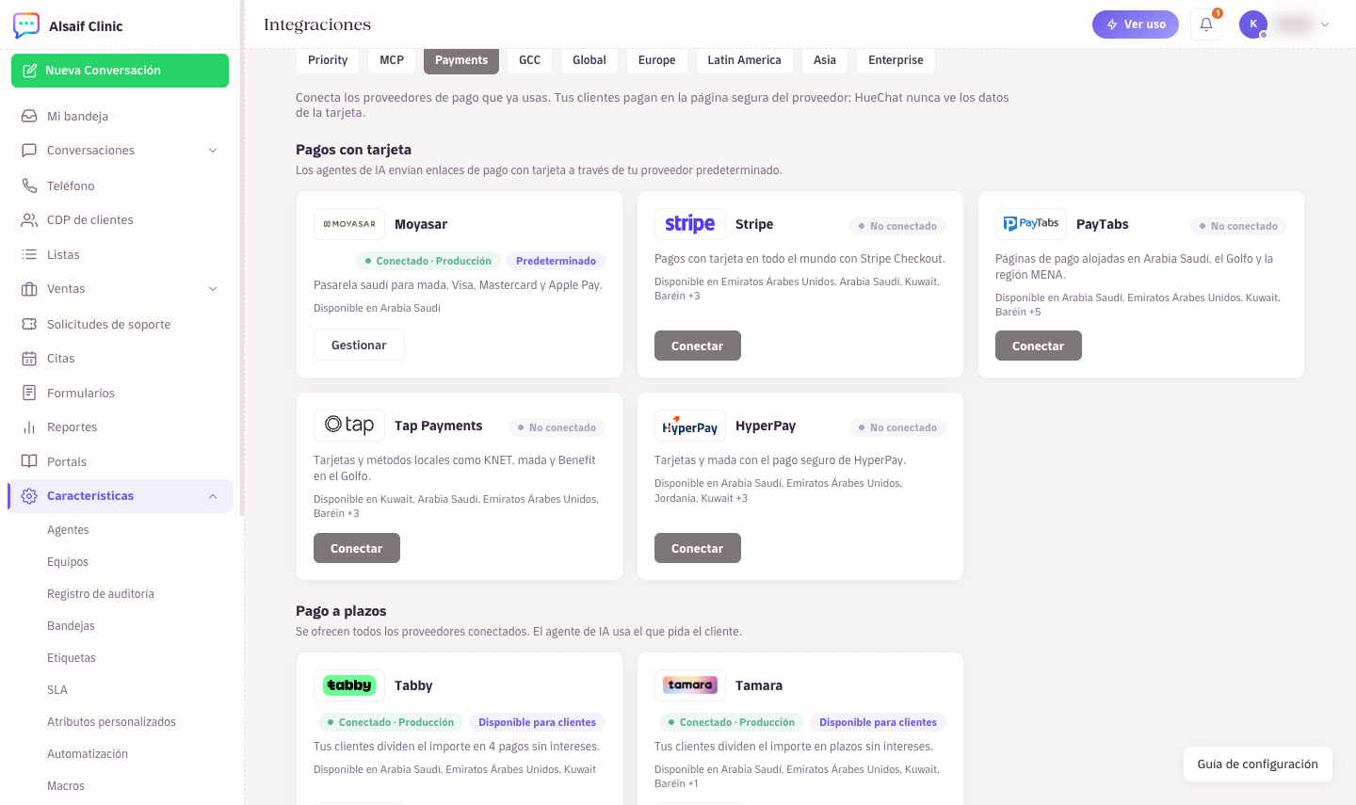The height and width of the screenshot is (805, 1356).
Task: Click the Características gear icon
Action: pos(29,495)
